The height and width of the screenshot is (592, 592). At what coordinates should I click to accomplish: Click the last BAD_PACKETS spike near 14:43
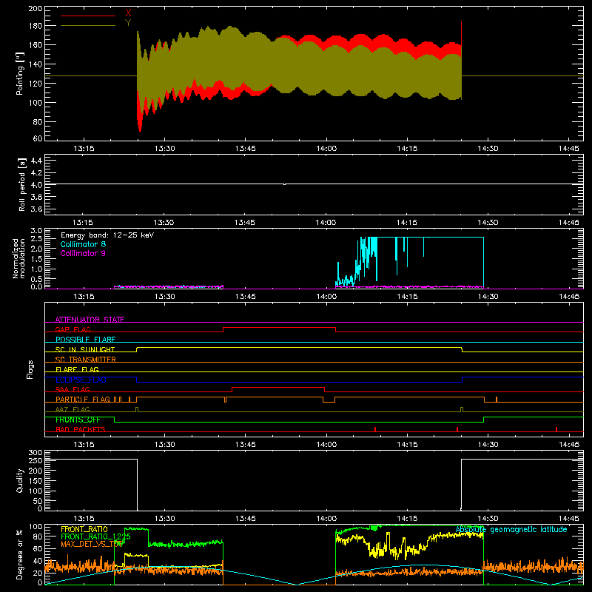pos(556,429)
